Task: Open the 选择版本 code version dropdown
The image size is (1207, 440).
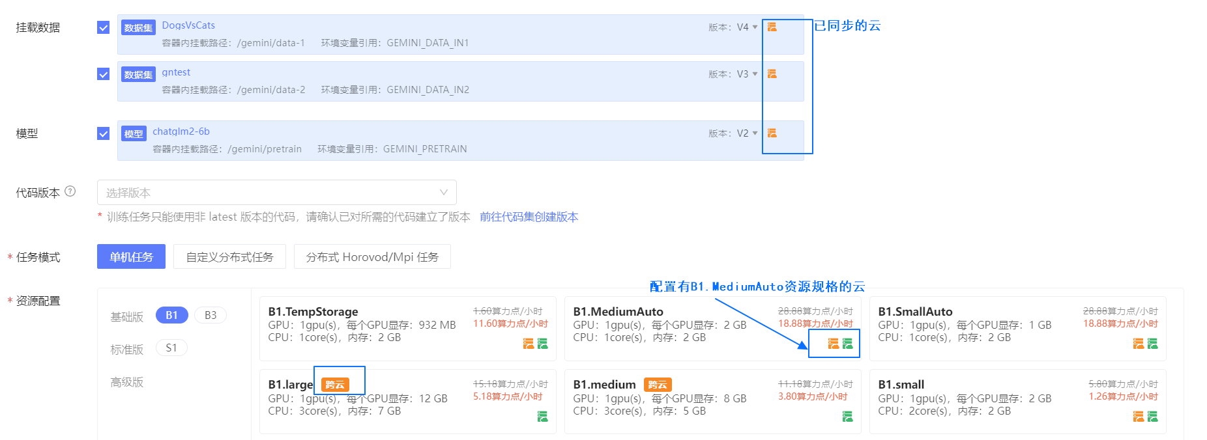Action: point(276,193)
